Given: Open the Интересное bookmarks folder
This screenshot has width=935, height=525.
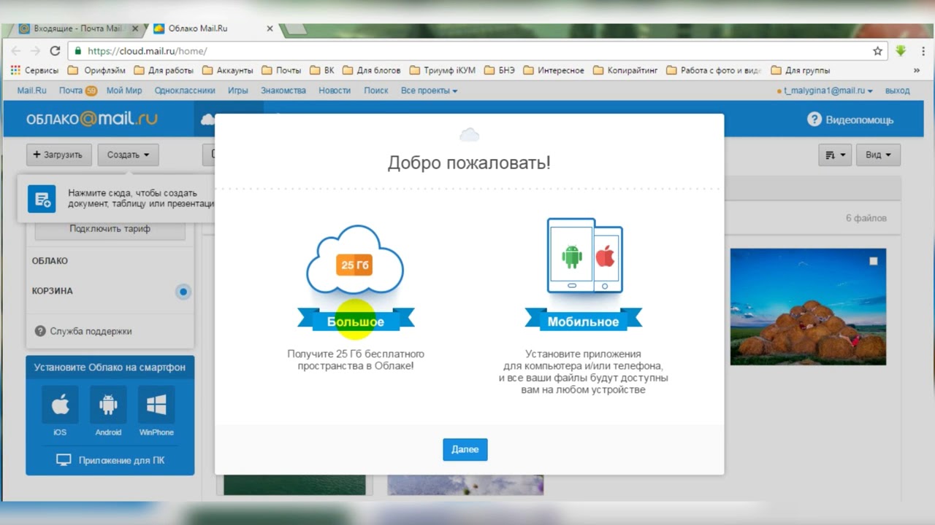Looking at the screenshot, I should pyautogui.click(x=554, y=71).
